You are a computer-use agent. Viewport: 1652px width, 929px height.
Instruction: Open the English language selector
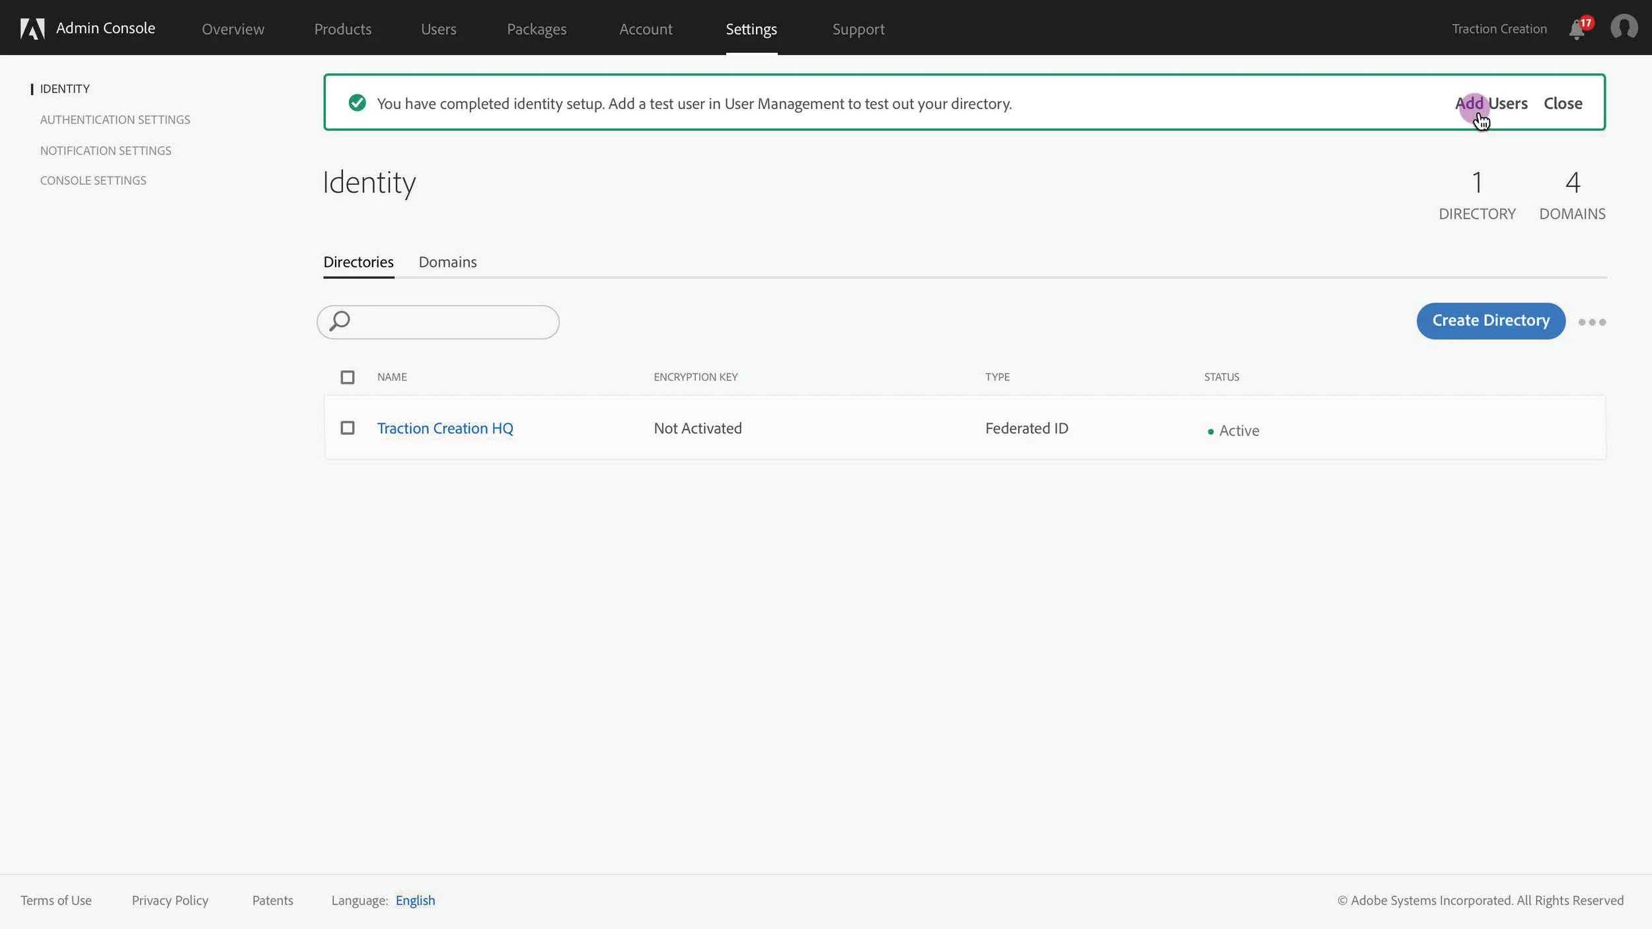coord(415,900)
